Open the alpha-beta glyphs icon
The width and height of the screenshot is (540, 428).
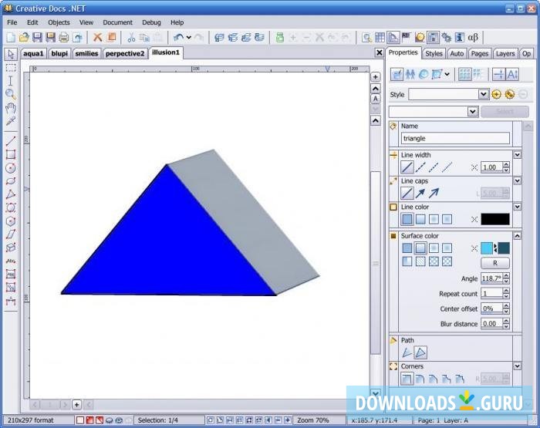click(x=473, y=37)
